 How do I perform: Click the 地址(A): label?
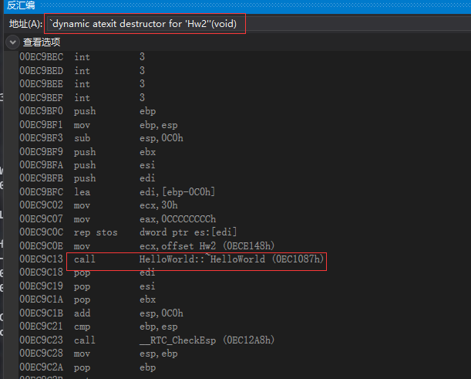(x=26, y=24)
